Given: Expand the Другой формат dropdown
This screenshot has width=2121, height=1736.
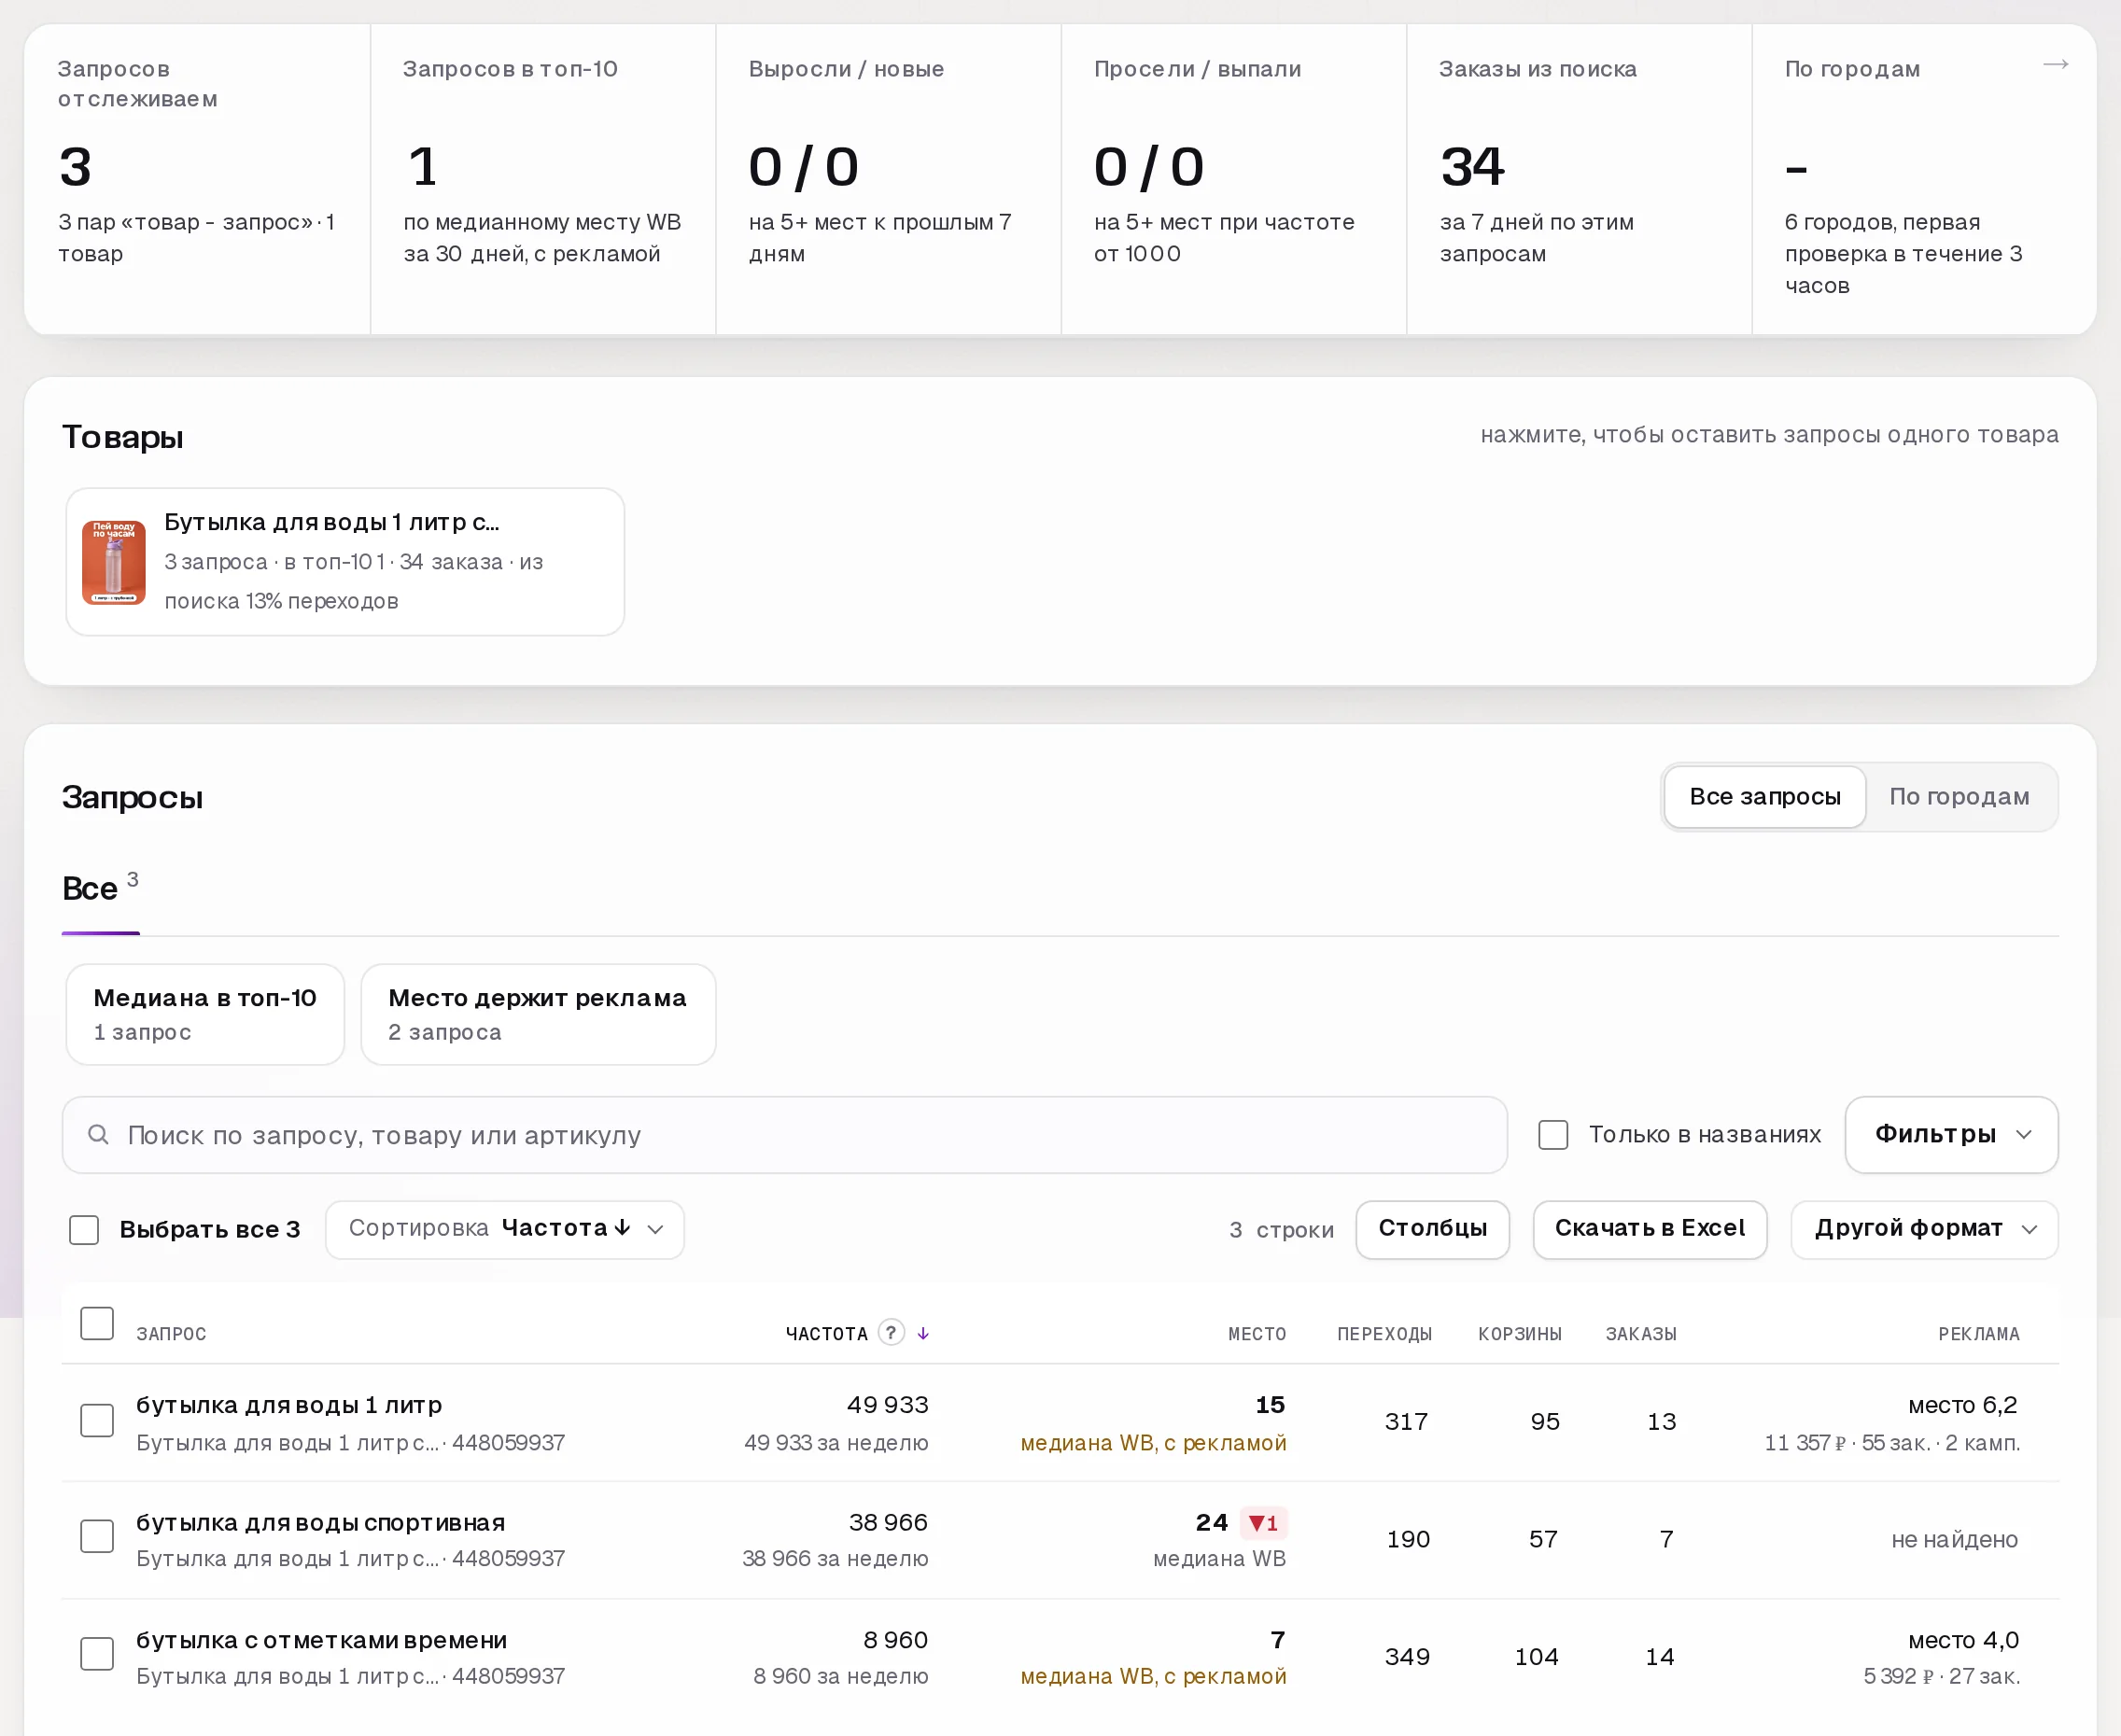Looking at the screenshot, I should (x=1924, y=1229).
